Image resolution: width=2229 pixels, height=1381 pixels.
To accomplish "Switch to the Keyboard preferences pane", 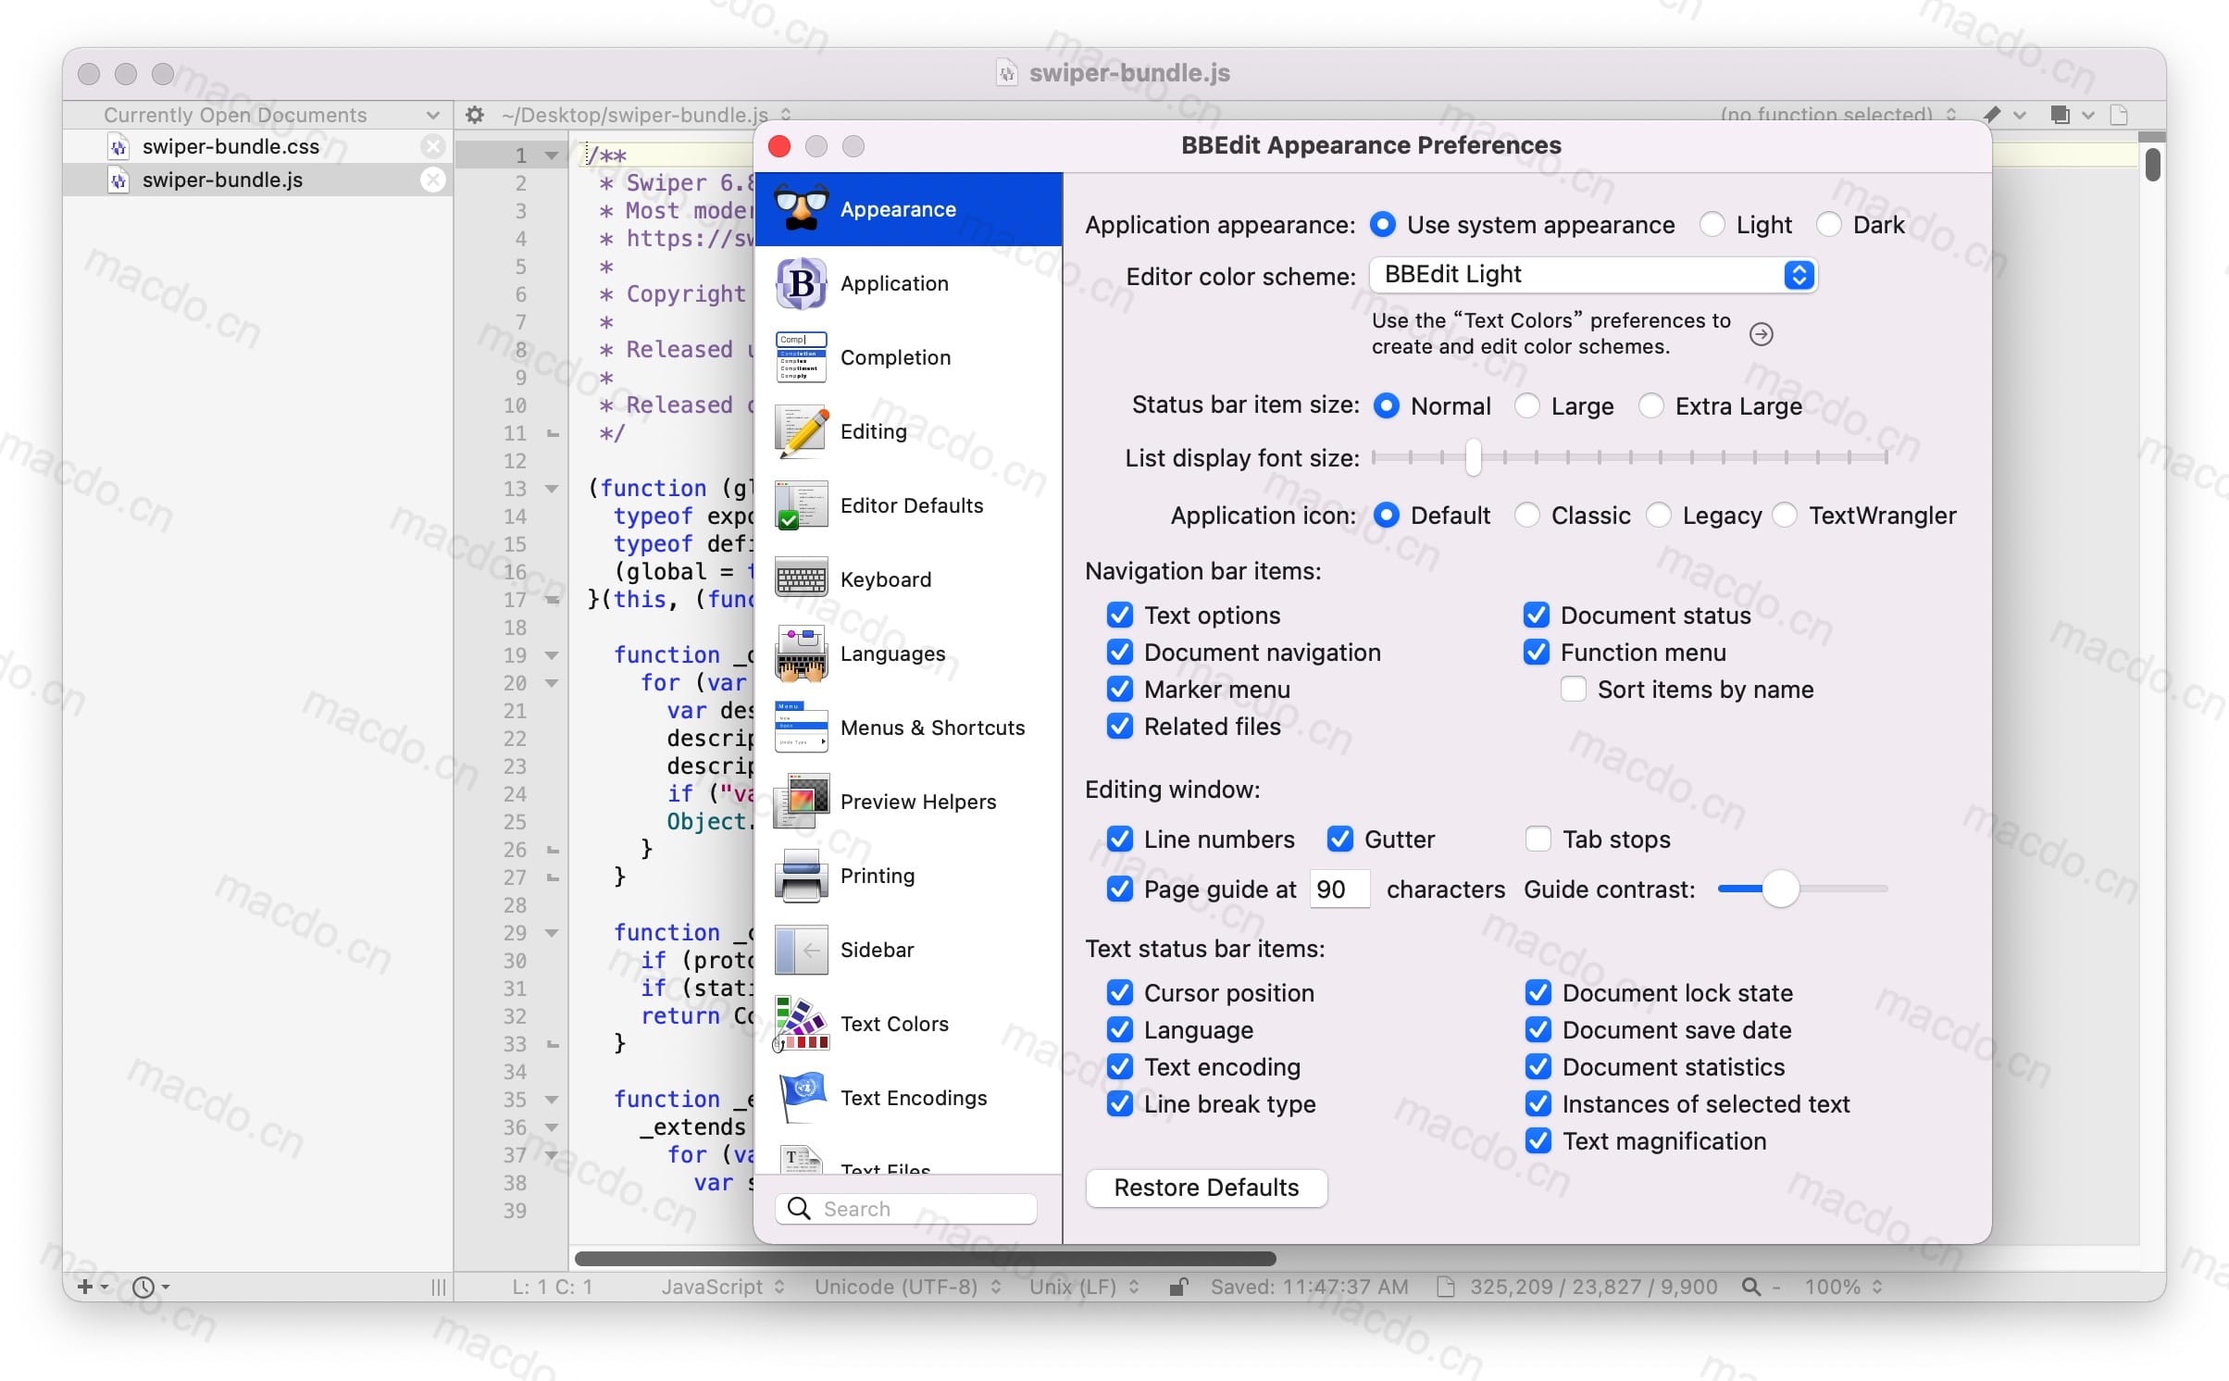I will [x=908, y=579].
